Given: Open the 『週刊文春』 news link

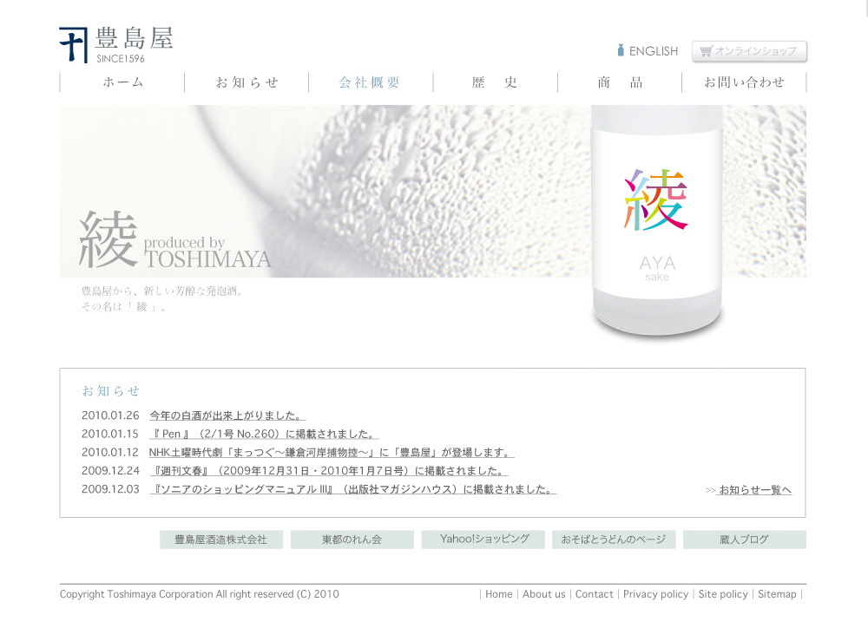Looking at the screenshot, I should click(x=329, y=471).
